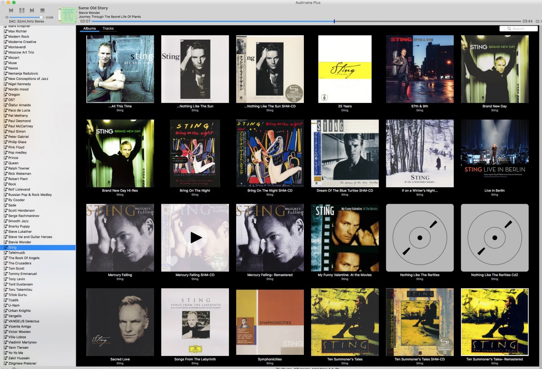Select the Ry Cooder playlist

(38, 200)
